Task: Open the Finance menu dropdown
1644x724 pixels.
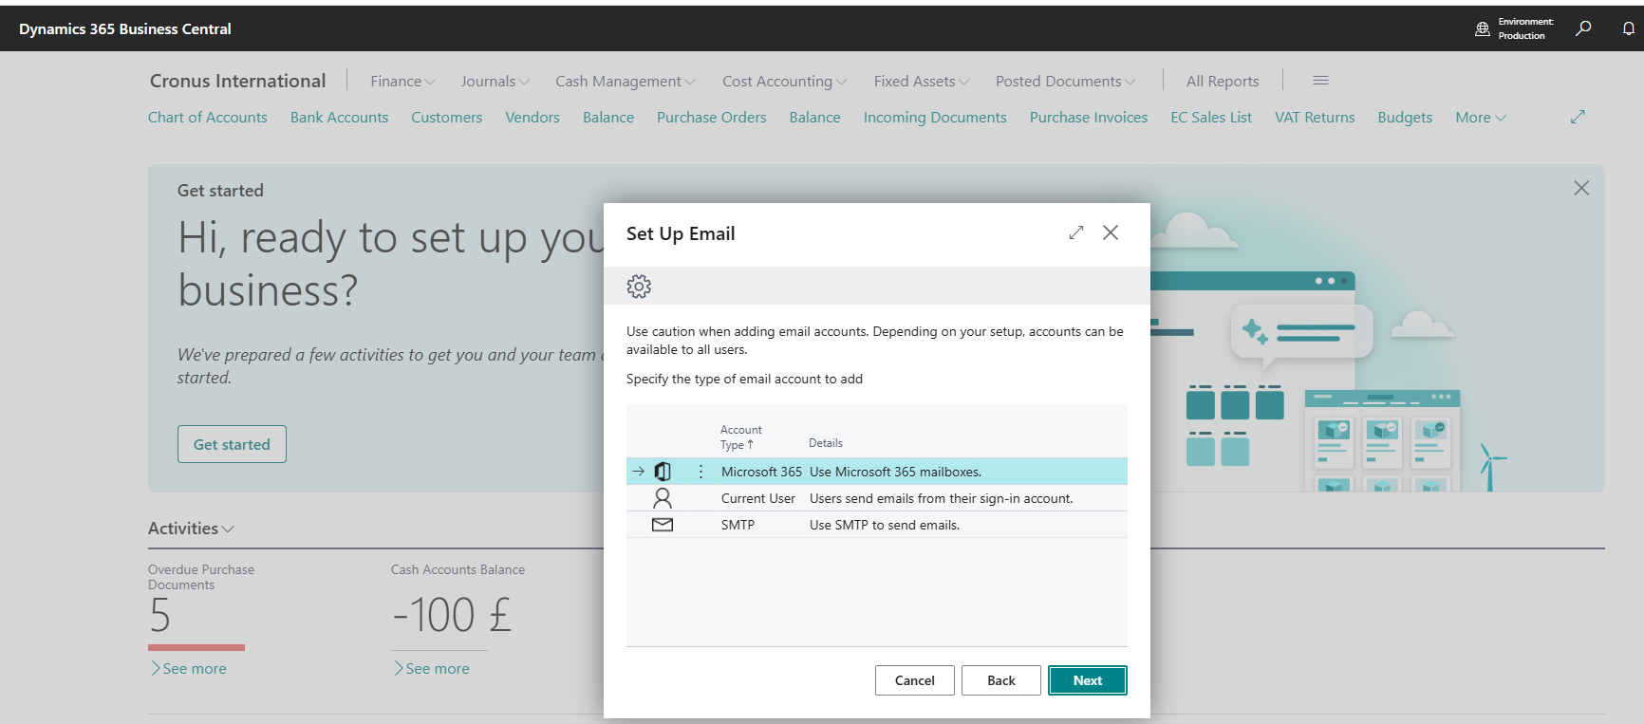Action: [402, 82]
